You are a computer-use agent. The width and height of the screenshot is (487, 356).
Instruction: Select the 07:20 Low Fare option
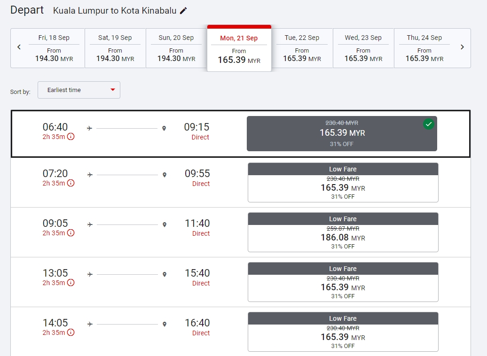tap(343, 183)
